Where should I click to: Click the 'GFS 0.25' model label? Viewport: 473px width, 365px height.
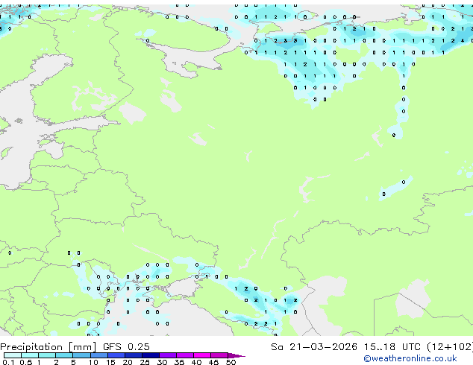click(x=126, y=346)
